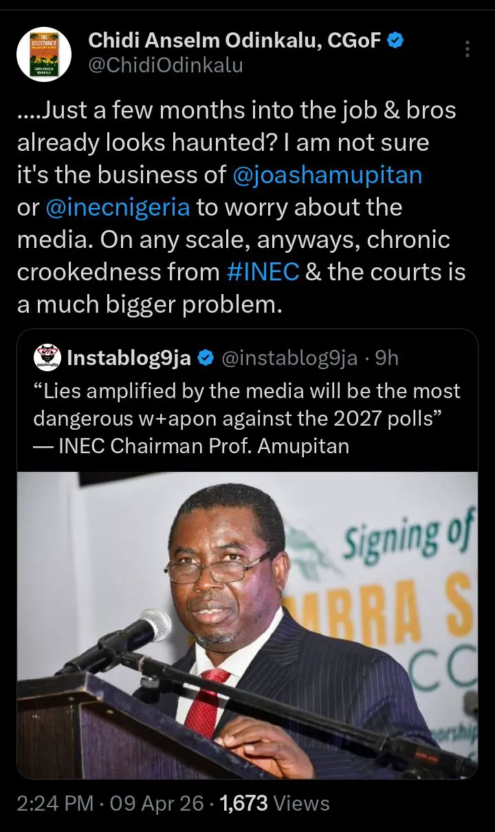The height and width of the screenshot is (832, 495).
Task: Click the 2:24 PM 09 Apr 26 timestamp
Action: point(110,803)
